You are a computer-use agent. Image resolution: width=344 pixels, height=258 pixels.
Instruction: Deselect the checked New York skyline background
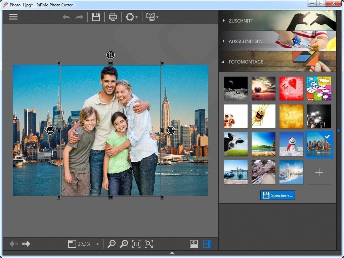[x=319, y=144]
